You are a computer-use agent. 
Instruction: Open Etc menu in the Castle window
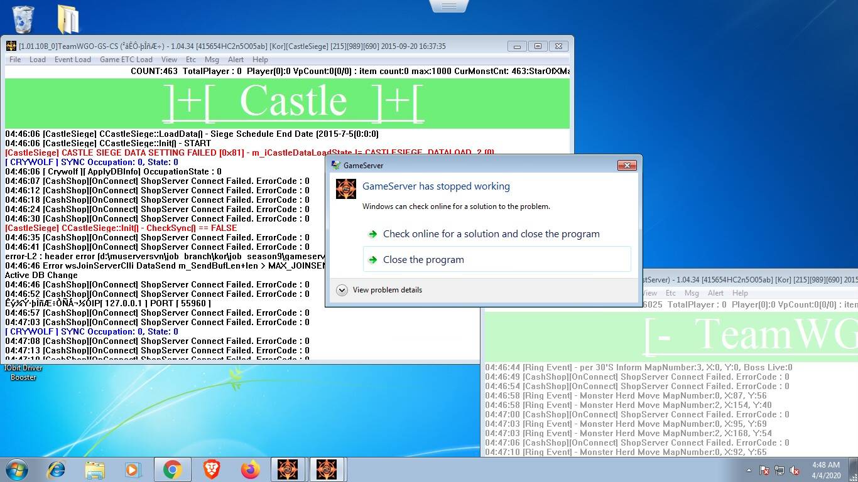pos(191,60)
